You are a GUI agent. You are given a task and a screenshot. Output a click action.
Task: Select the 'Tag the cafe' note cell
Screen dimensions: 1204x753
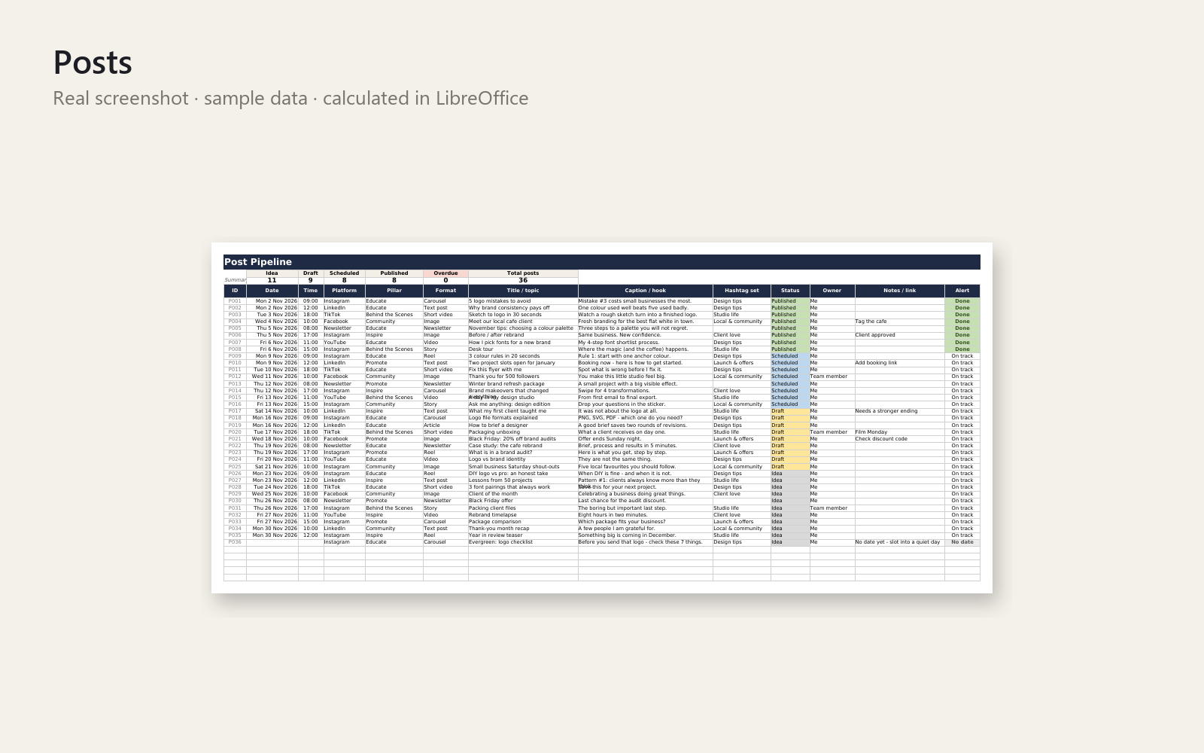900,322
